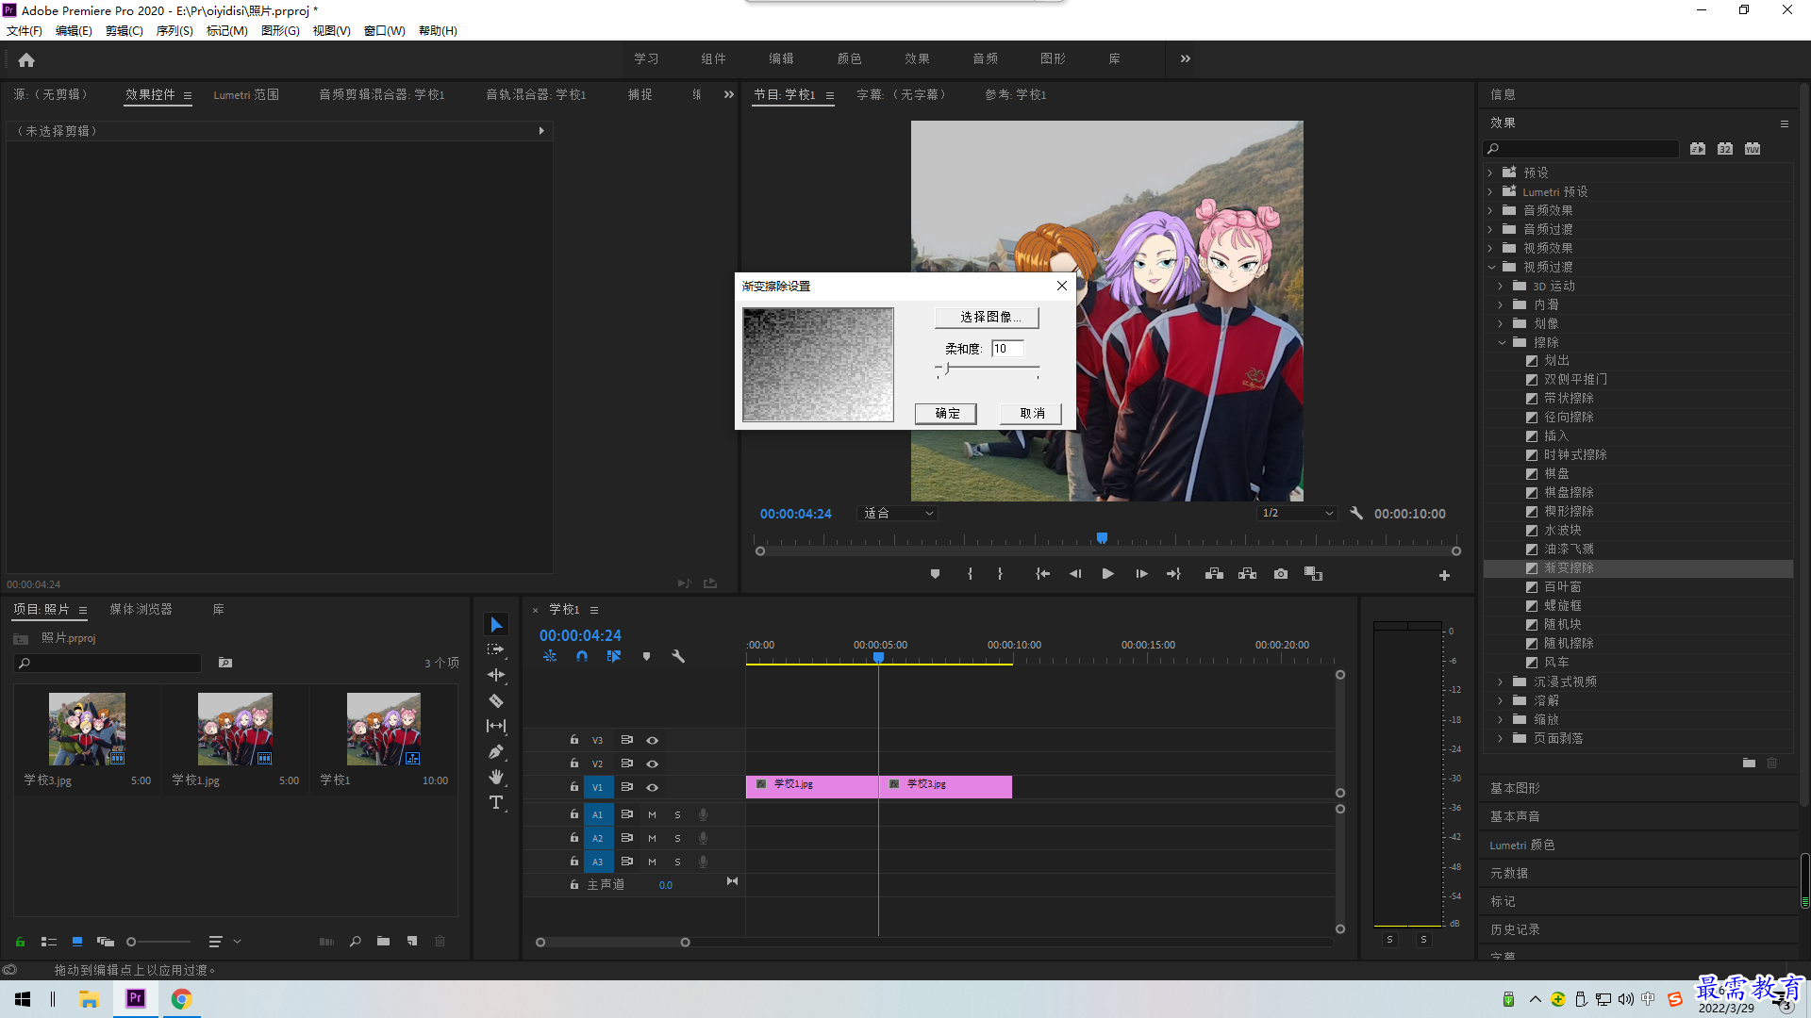Mute the A3 audio track
The width and height of the screenshot is (1811, 1018).
(x=652, y=862)
